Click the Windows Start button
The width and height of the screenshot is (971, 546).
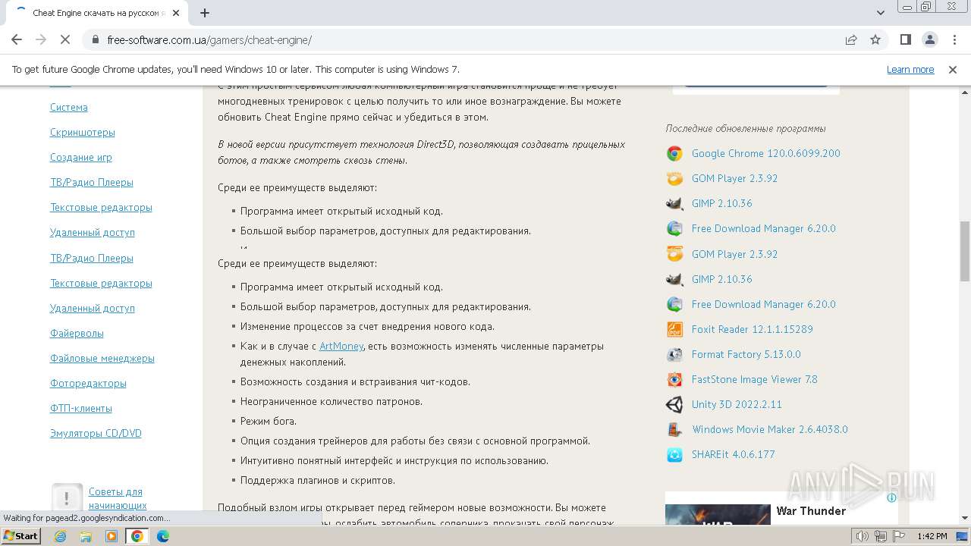pos(20,536)
